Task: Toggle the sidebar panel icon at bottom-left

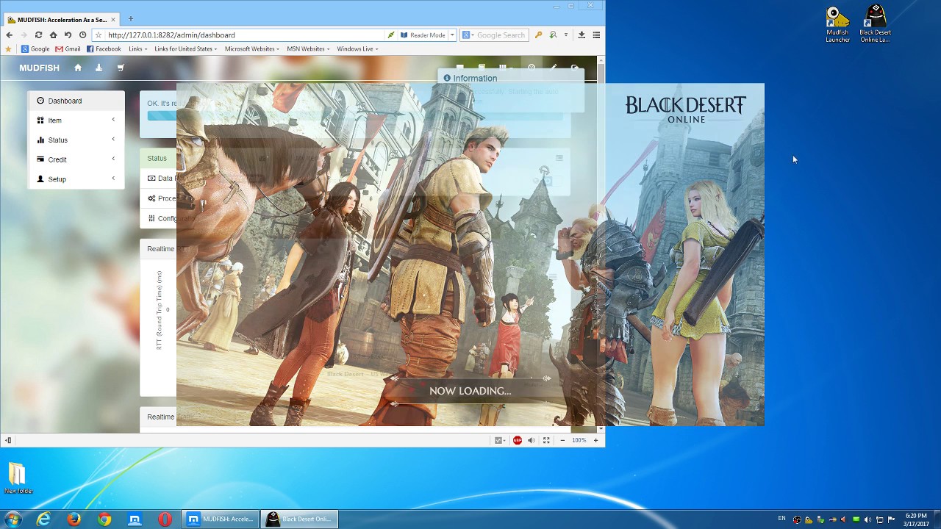Action: tap(8, 440)
